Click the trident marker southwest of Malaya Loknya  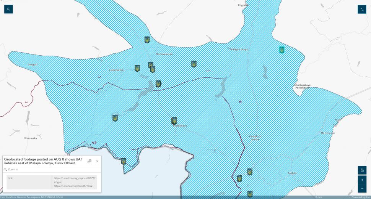194,64
